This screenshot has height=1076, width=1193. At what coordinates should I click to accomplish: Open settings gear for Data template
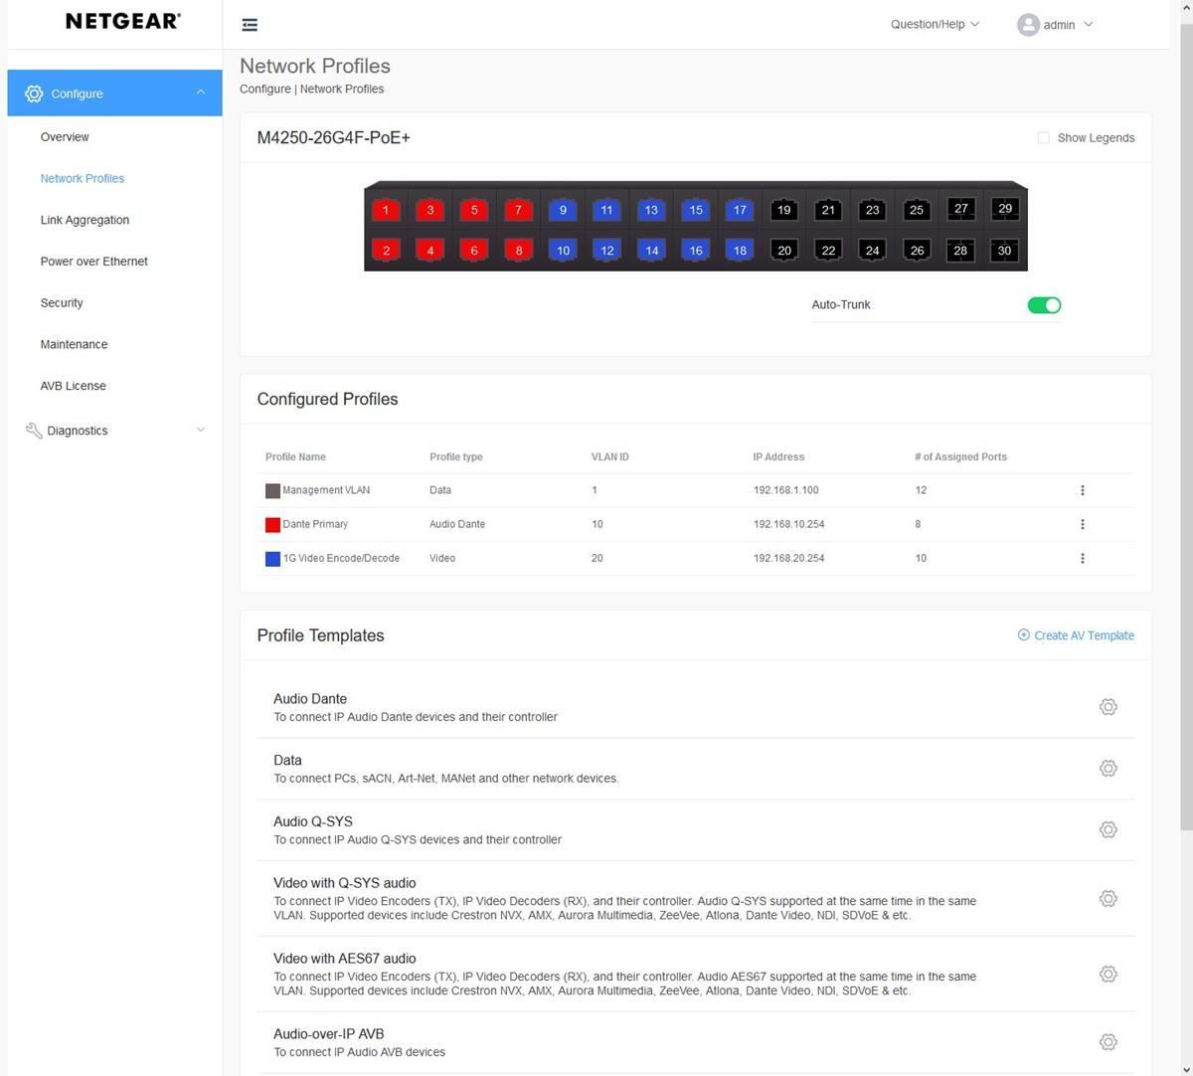[x=1108, y=769]
